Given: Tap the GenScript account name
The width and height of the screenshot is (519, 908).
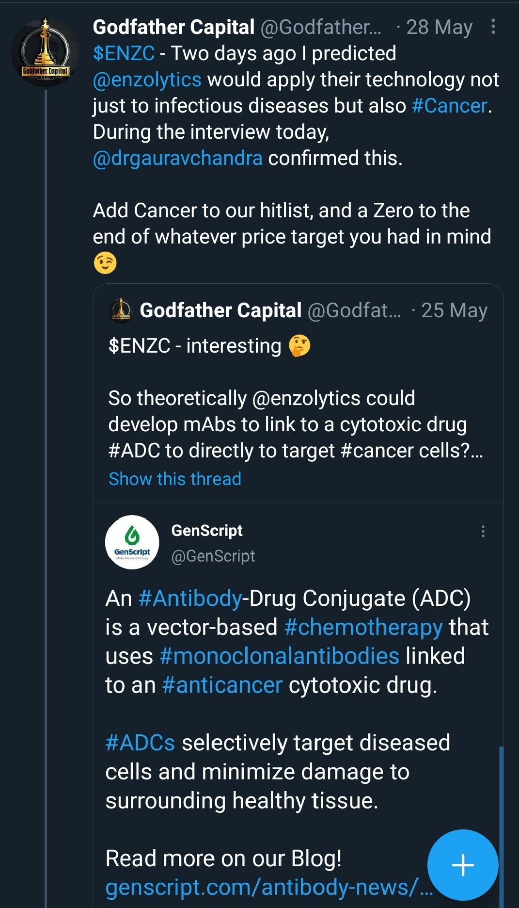Looking at the screenshot, I should 207,530.
